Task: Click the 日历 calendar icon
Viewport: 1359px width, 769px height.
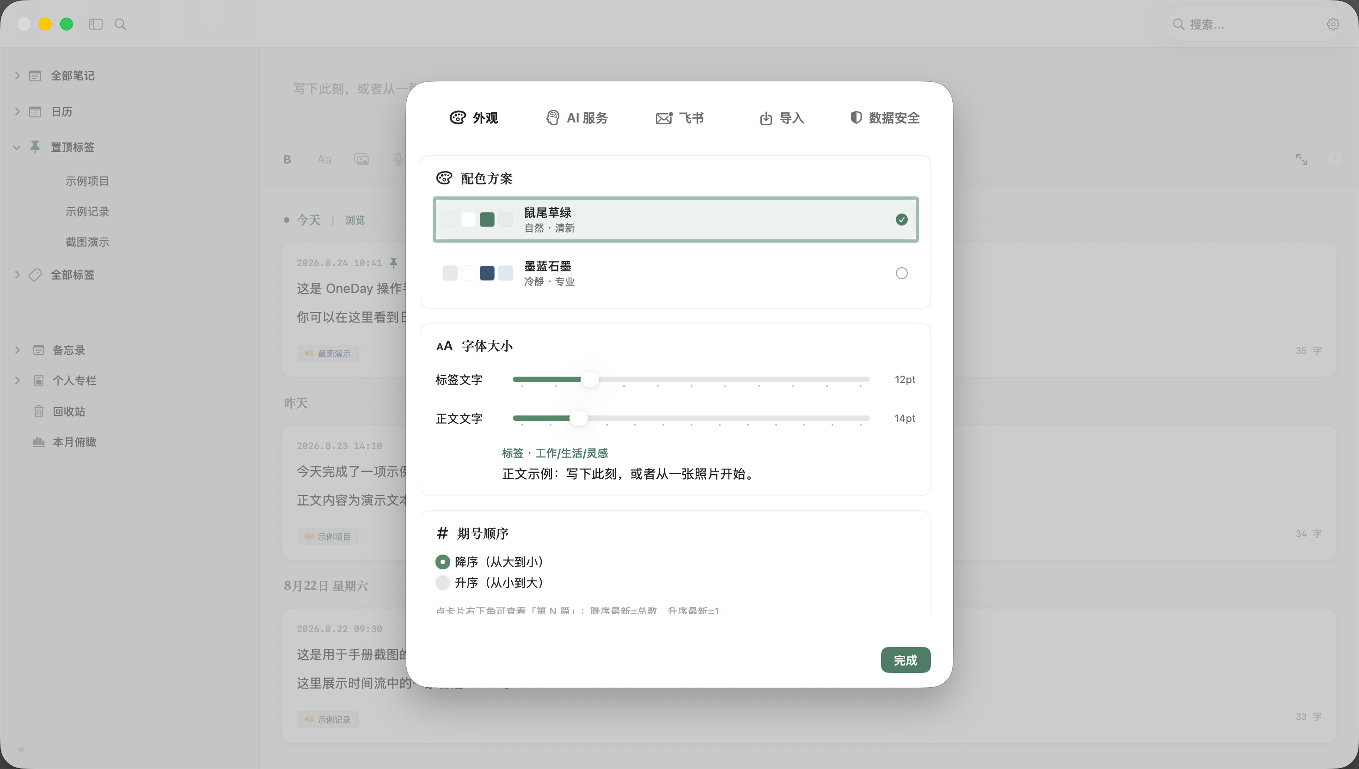Action: point(36,112)
